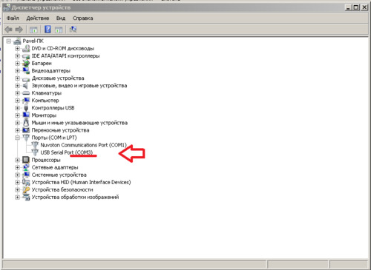Click the Процессоры processor icon

point(26,160)
